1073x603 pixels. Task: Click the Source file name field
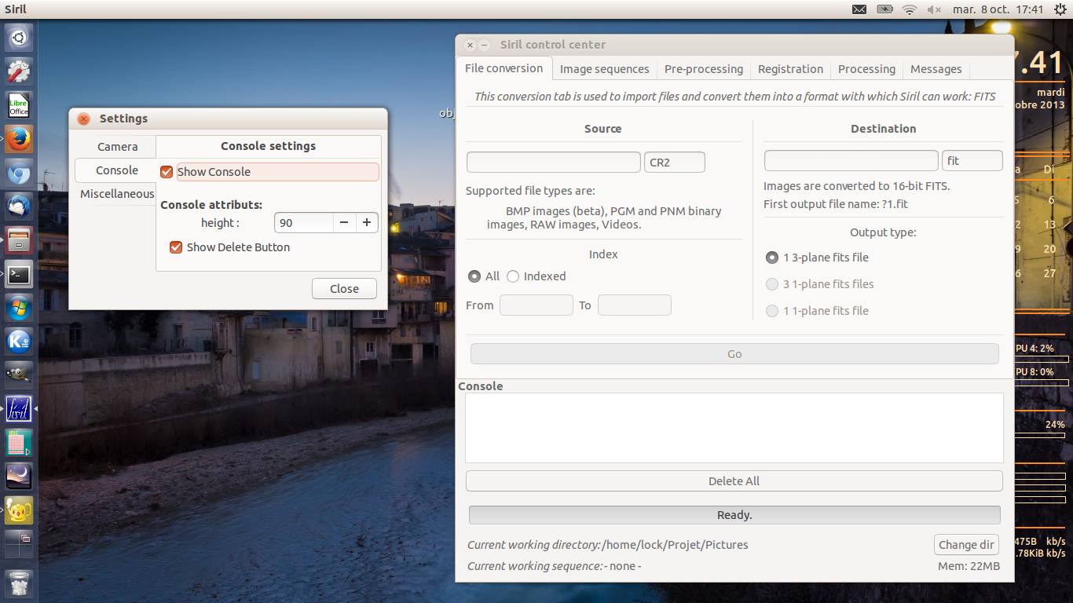click(554, 162)
